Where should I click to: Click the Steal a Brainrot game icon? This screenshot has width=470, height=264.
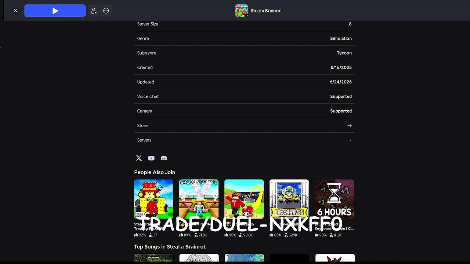click(241, 11)
